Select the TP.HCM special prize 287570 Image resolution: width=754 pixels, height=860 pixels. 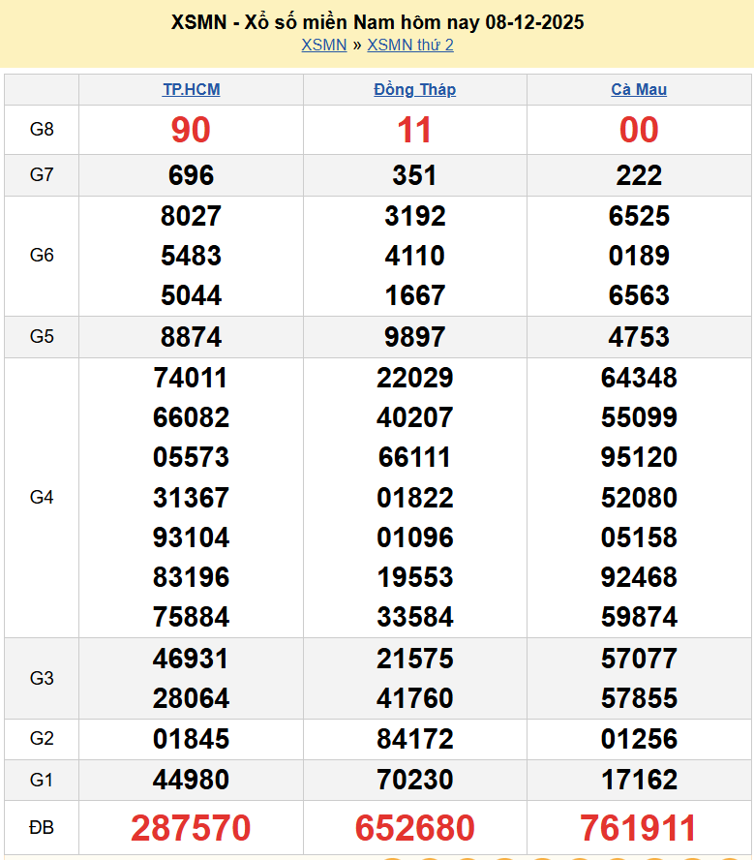[x=191, y=828]
